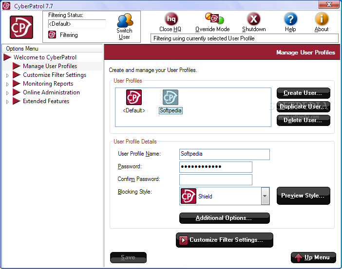342x269 pixels.
Task: Open the Blocking Style dropdown arrow
Action: point(265,196)
